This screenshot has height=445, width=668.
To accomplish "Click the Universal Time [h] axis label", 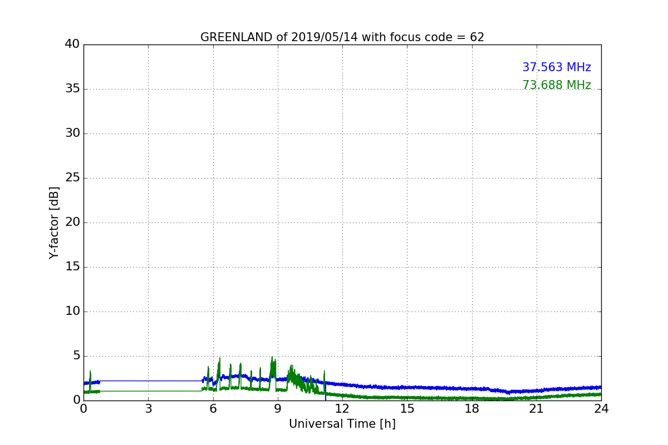I will tap(342, 424).
